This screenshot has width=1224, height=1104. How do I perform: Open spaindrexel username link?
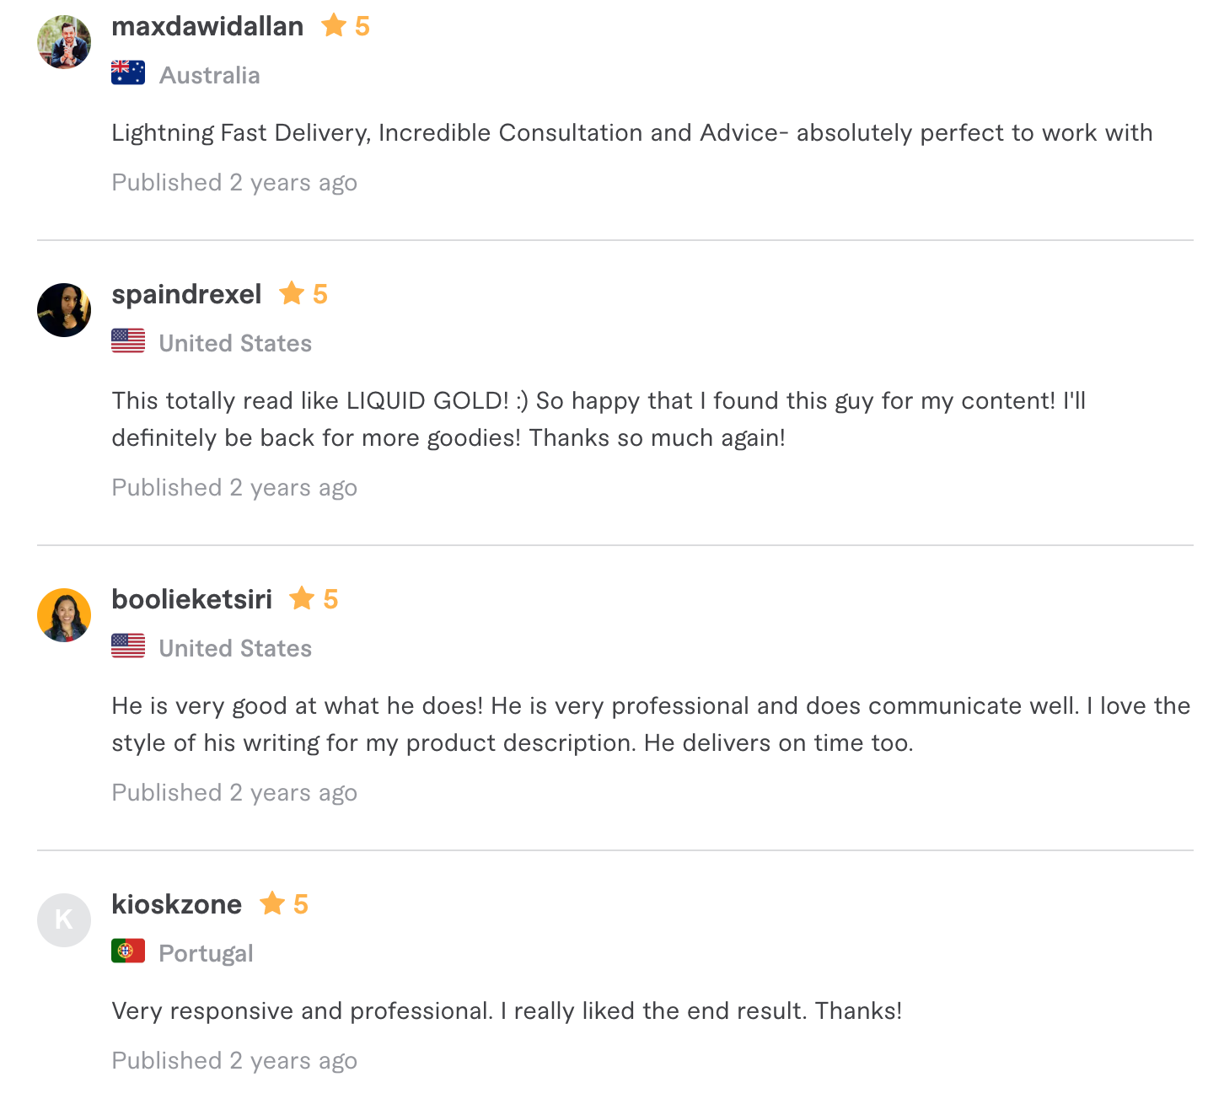(186, 294)
